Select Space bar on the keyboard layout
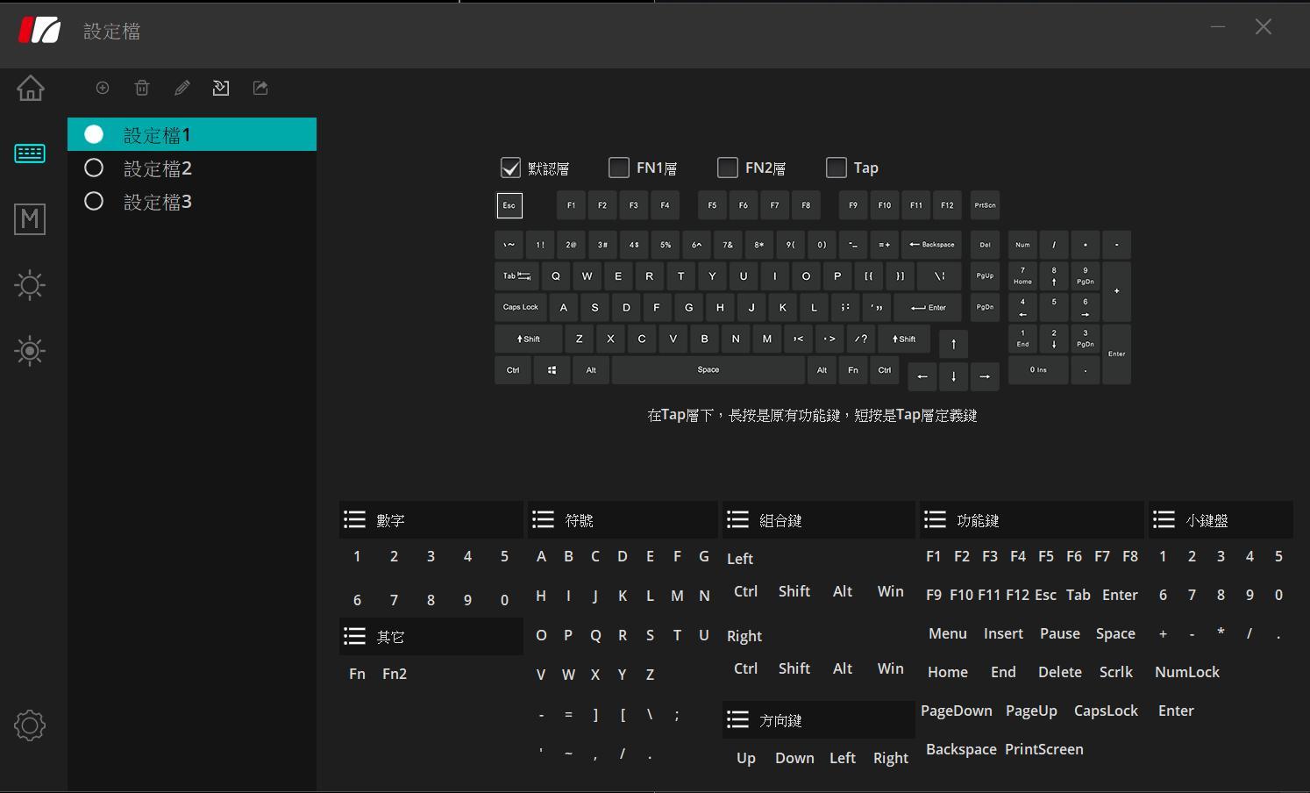Viewport: 1310px width, 793px height. click(x=708, y=370)
